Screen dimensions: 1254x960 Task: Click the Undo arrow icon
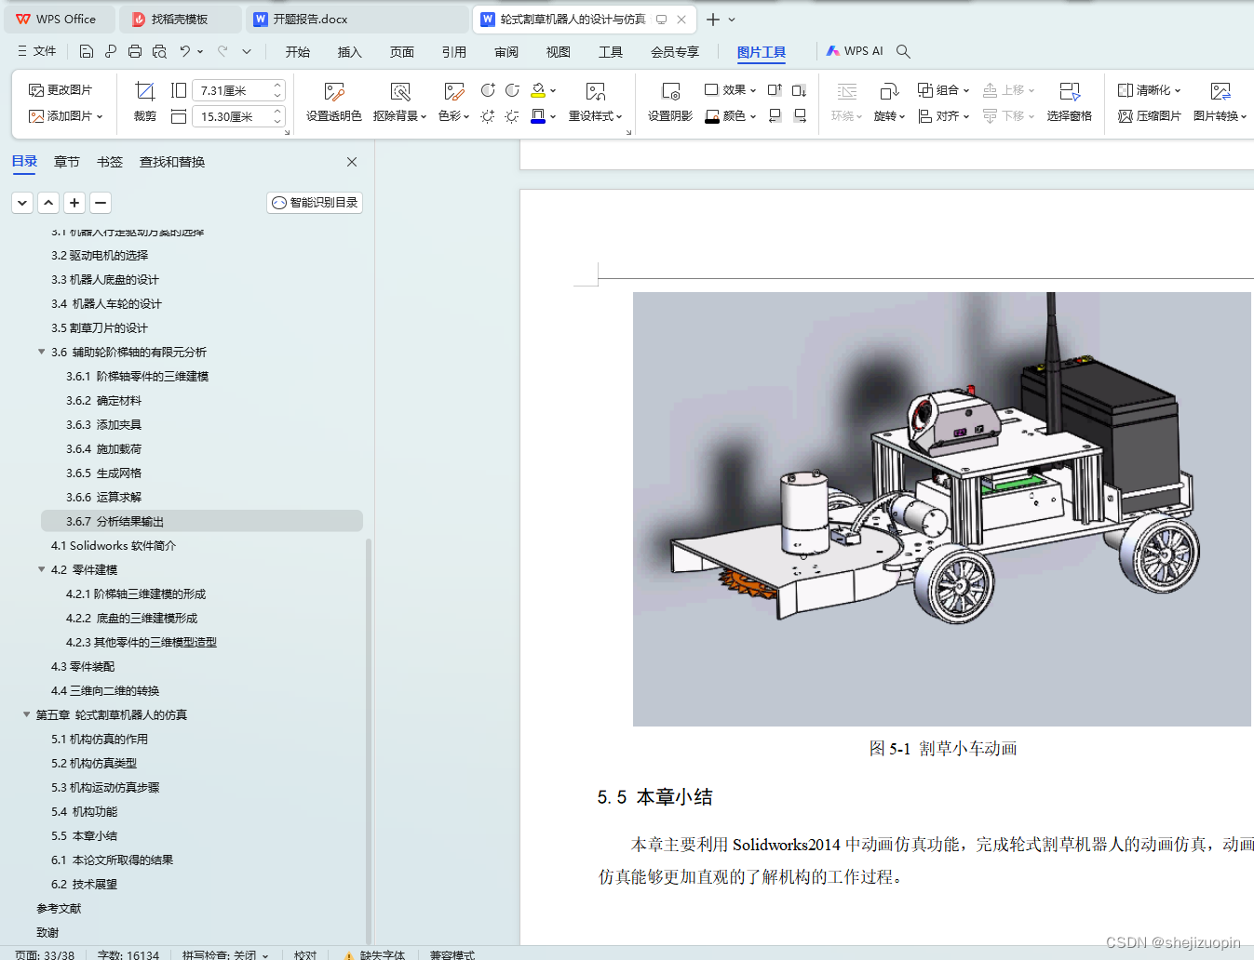(185, 52)
